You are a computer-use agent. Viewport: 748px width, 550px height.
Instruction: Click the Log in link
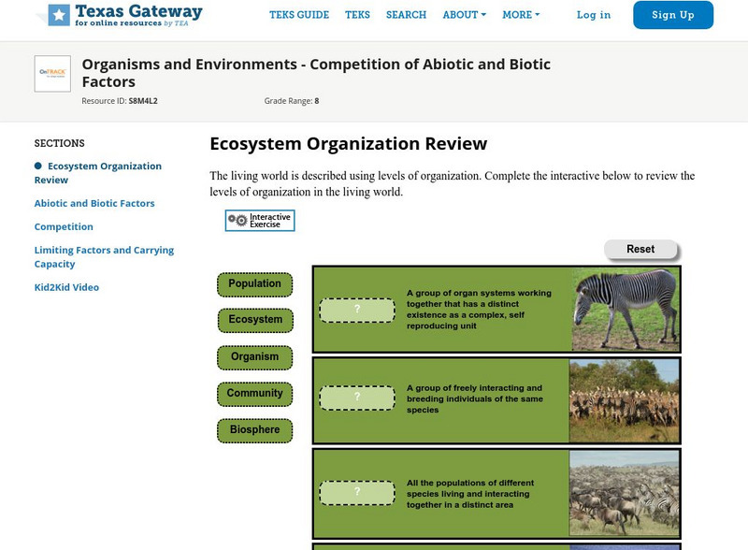coord(594,15)
